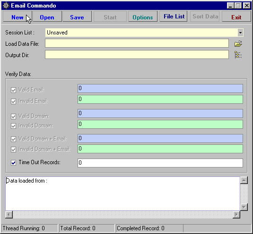Toggle the Valid Domain checkbox
This screenshot has height=234, width=253.
tap(13, 117)
